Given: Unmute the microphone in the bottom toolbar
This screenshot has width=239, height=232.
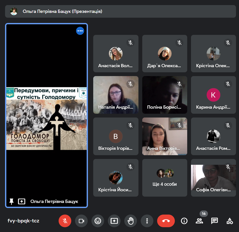Looking at the screenshot, I should [x=65, y=221].
